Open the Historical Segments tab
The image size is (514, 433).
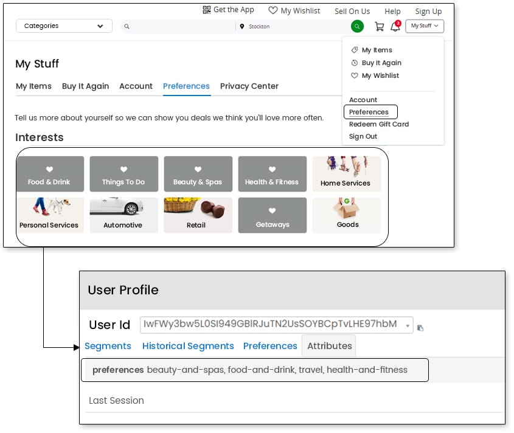tap(188, 346)
